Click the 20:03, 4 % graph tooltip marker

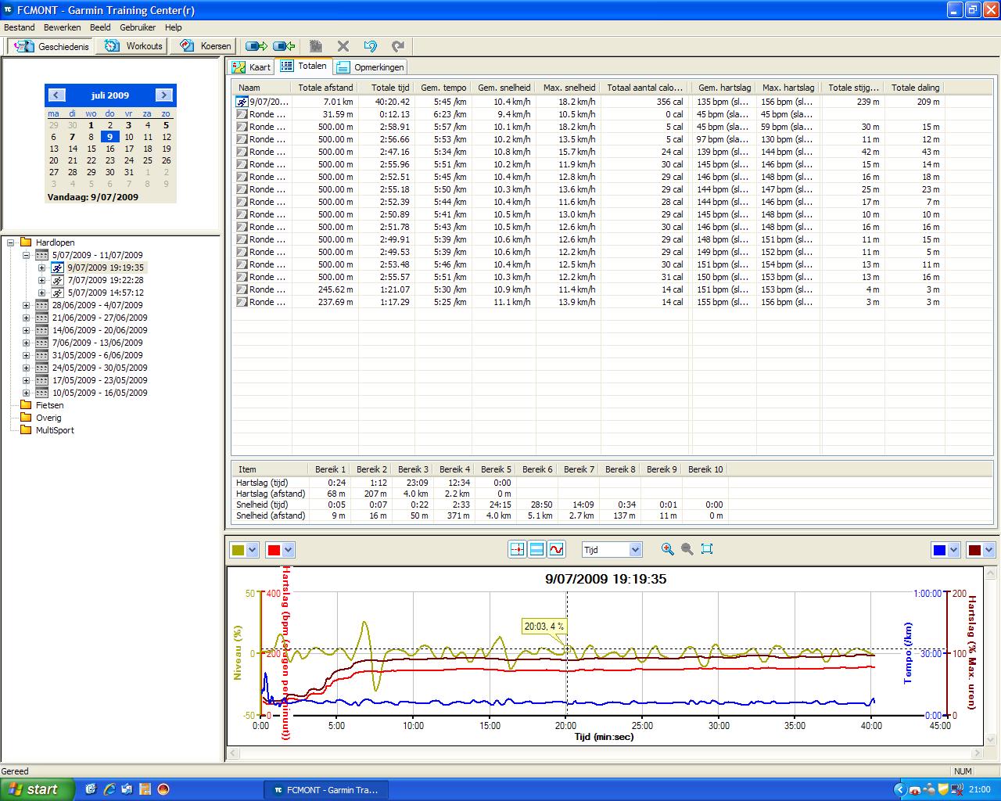(544, 626)
